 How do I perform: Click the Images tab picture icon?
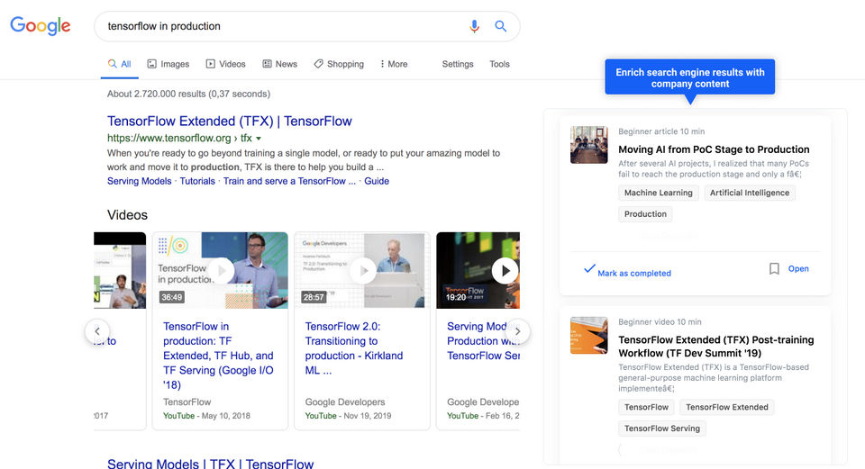click(x=151, y=64)
